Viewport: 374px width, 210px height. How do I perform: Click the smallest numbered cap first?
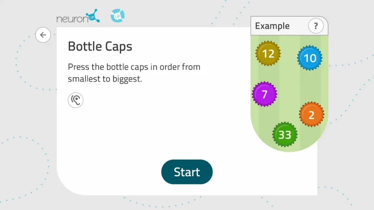point(312,114)
